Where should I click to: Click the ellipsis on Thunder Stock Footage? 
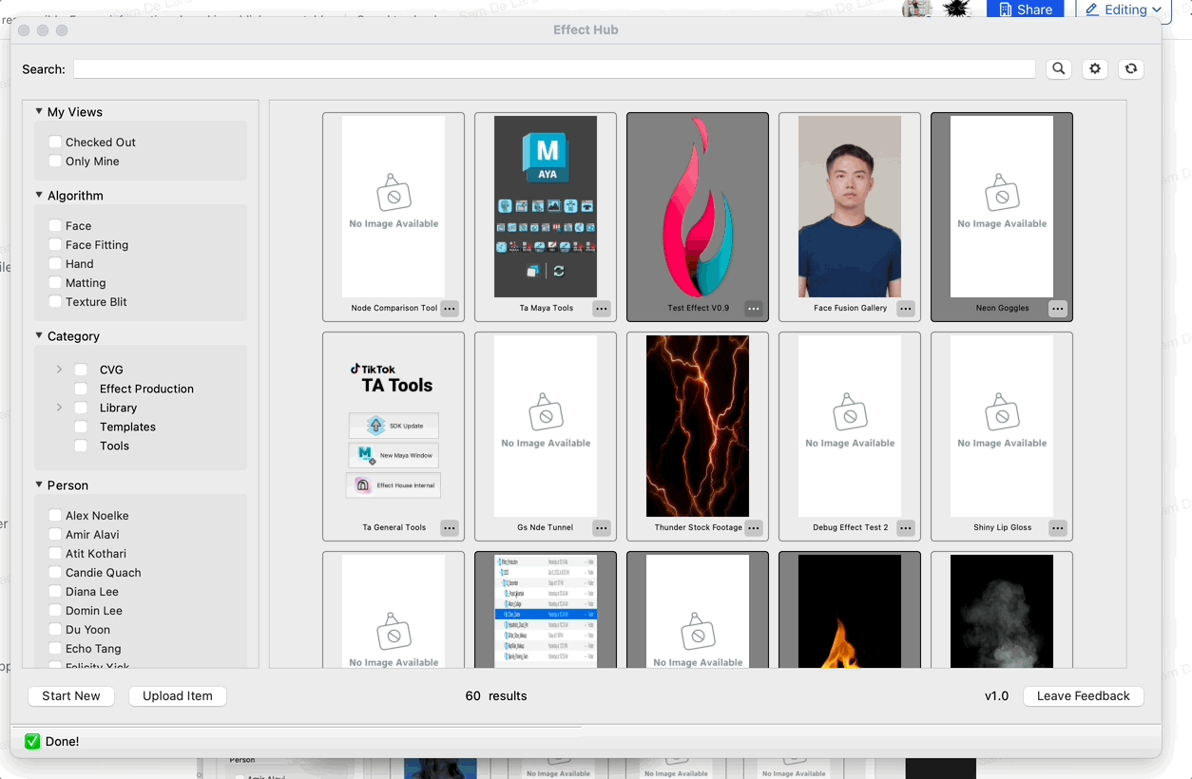coord(753,528)
